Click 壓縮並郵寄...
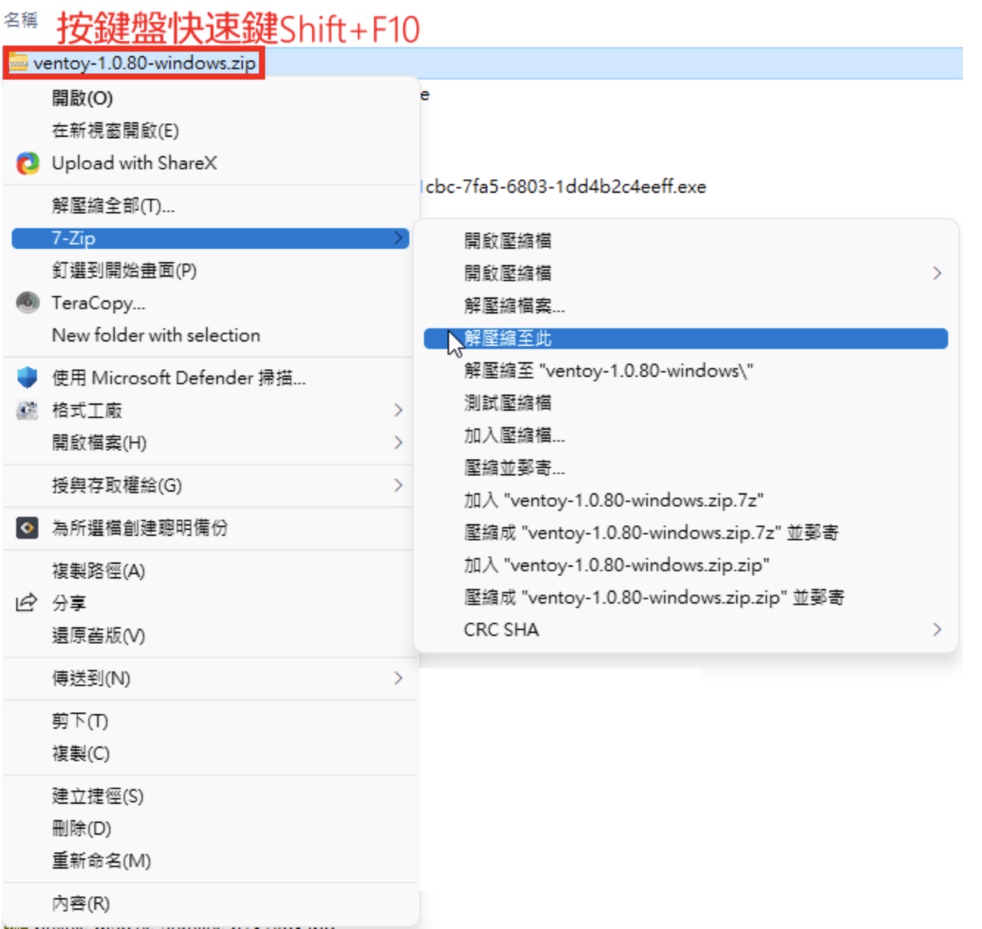 (x=686, y=467)
